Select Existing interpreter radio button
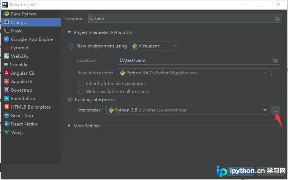 pos(70,100)
